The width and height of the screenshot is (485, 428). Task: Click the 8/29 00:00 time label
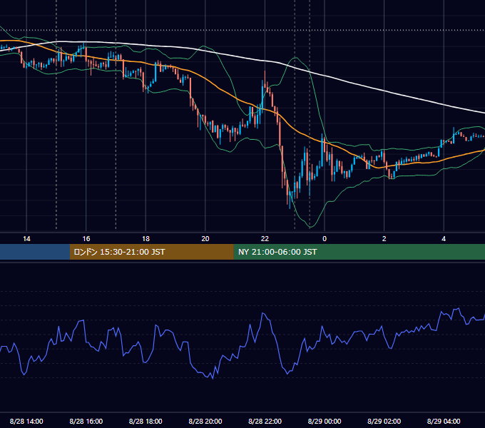[x=325, y=421]
